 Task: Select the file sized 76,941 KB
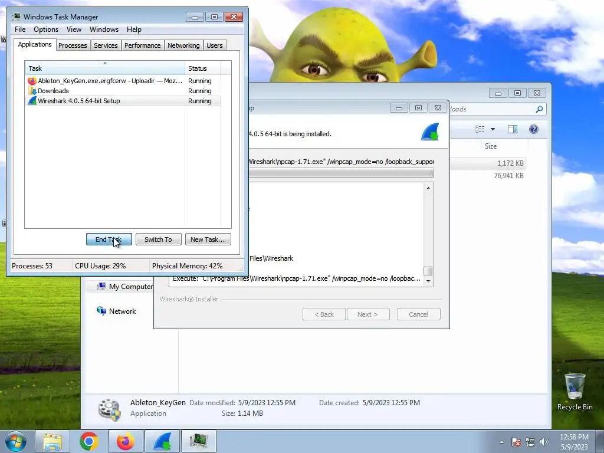coord(508,176)
